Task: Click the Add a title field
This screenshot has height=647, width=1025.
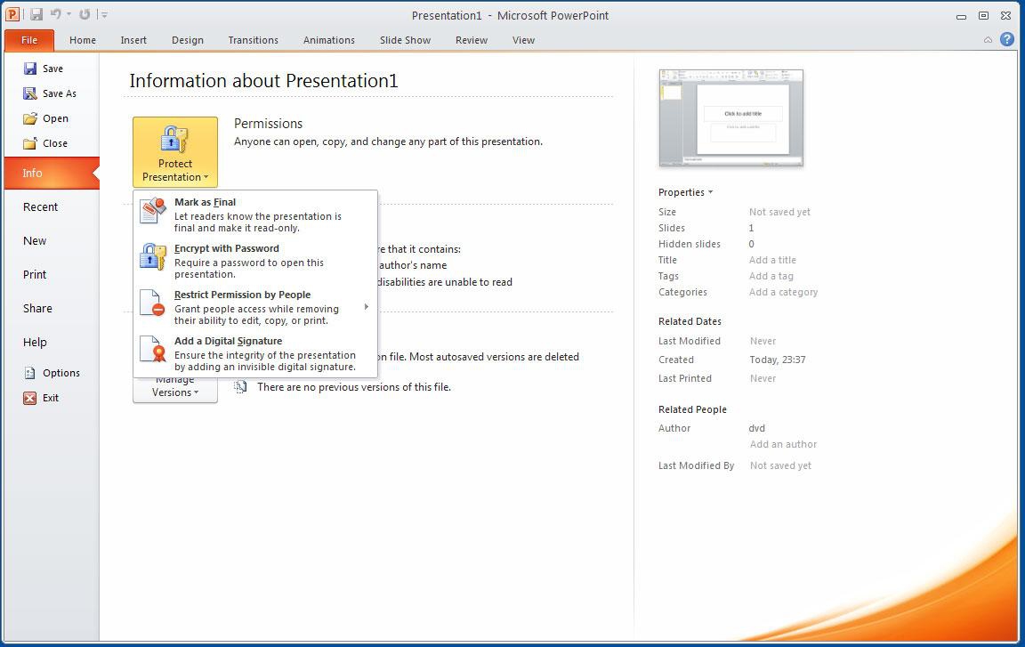Action: (772, 260)
